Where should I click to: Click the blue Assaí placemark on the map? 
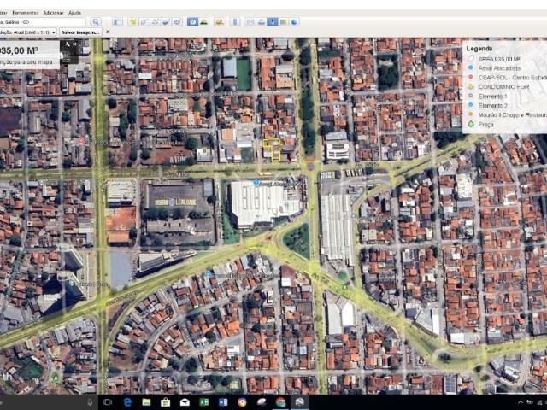click(x=256, y=182)
